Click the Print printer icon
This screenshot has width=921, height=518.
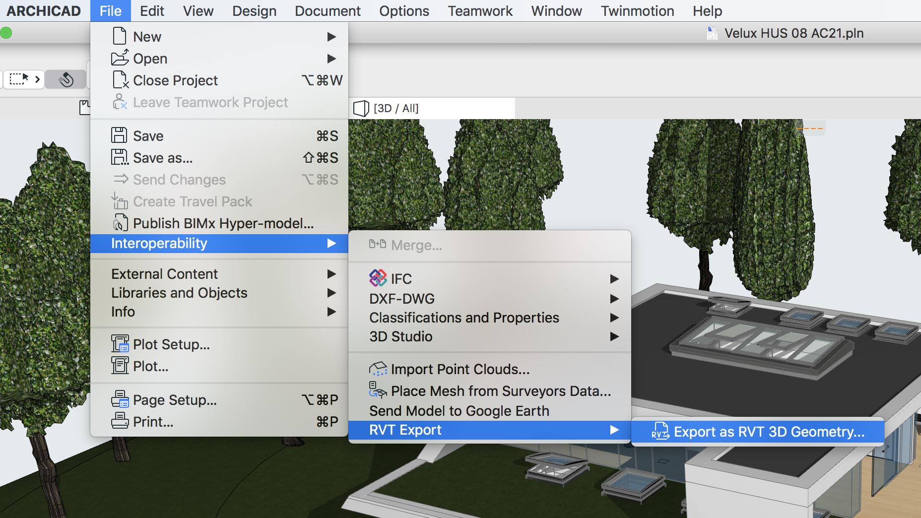[x=120, y=421]
